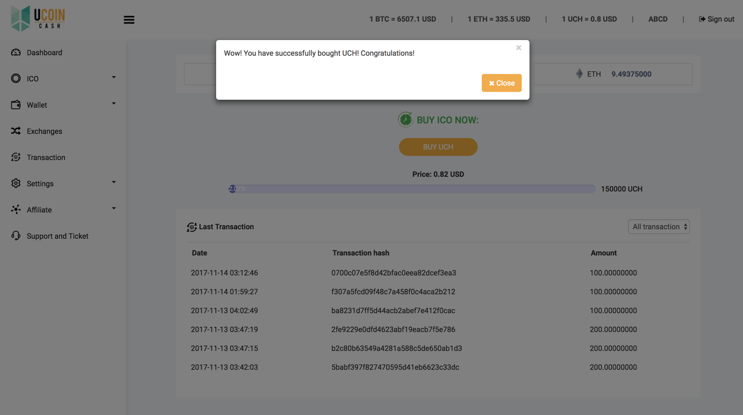Expand the Affiliate submenu arrow
Image resolution: width=743 pixels, height=415 pixels.
pos(114,209)
